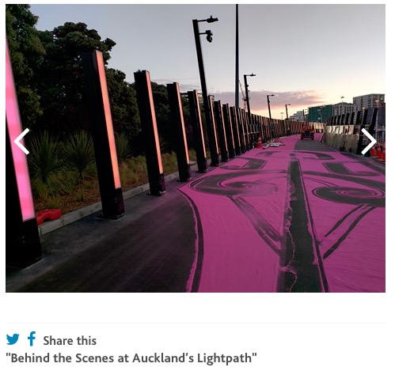Select the white back arrow over the photo

[22, 142]
